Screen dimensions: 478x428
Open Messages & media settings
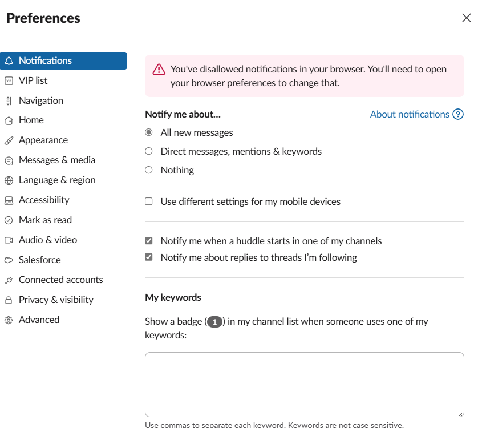coord(63,160)
